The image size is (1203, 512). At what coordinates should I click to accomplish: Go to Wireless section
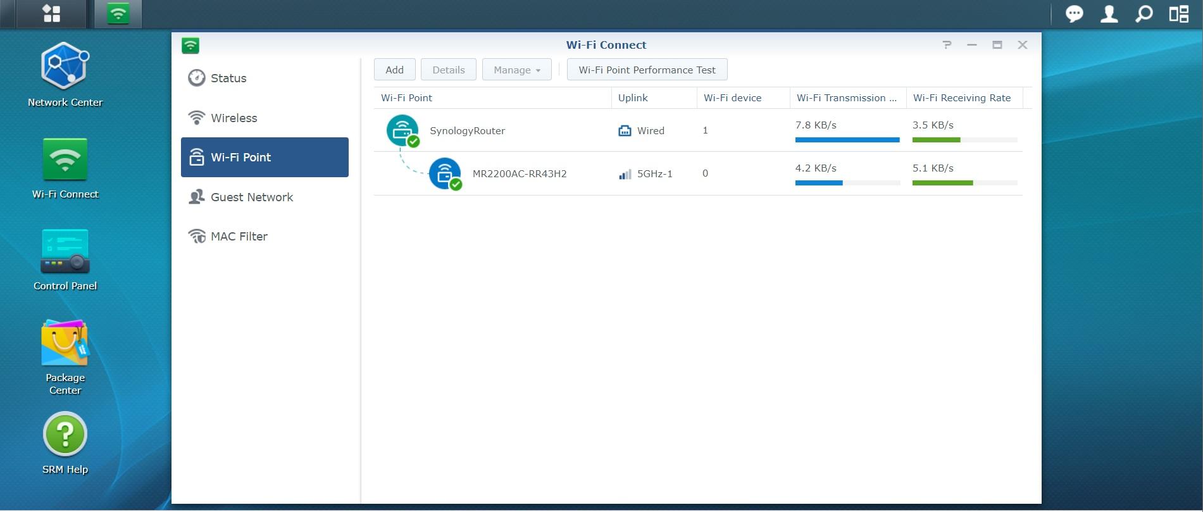[265, 118]
